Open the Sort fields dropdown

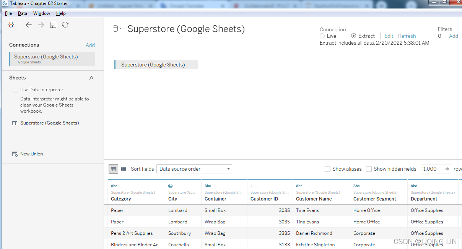point(194,169)
